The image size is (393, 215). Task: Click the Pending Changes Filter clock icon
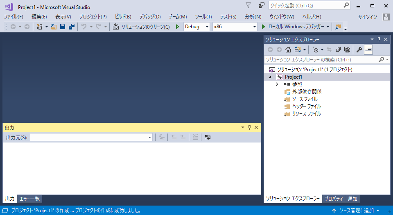click(316, 50)
